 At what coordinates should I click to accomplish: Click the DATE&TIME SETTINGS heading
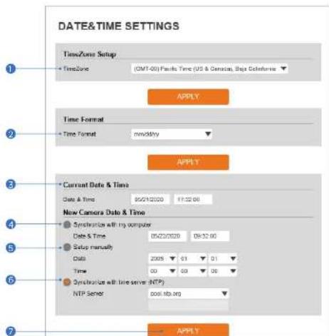pos(119,26)
